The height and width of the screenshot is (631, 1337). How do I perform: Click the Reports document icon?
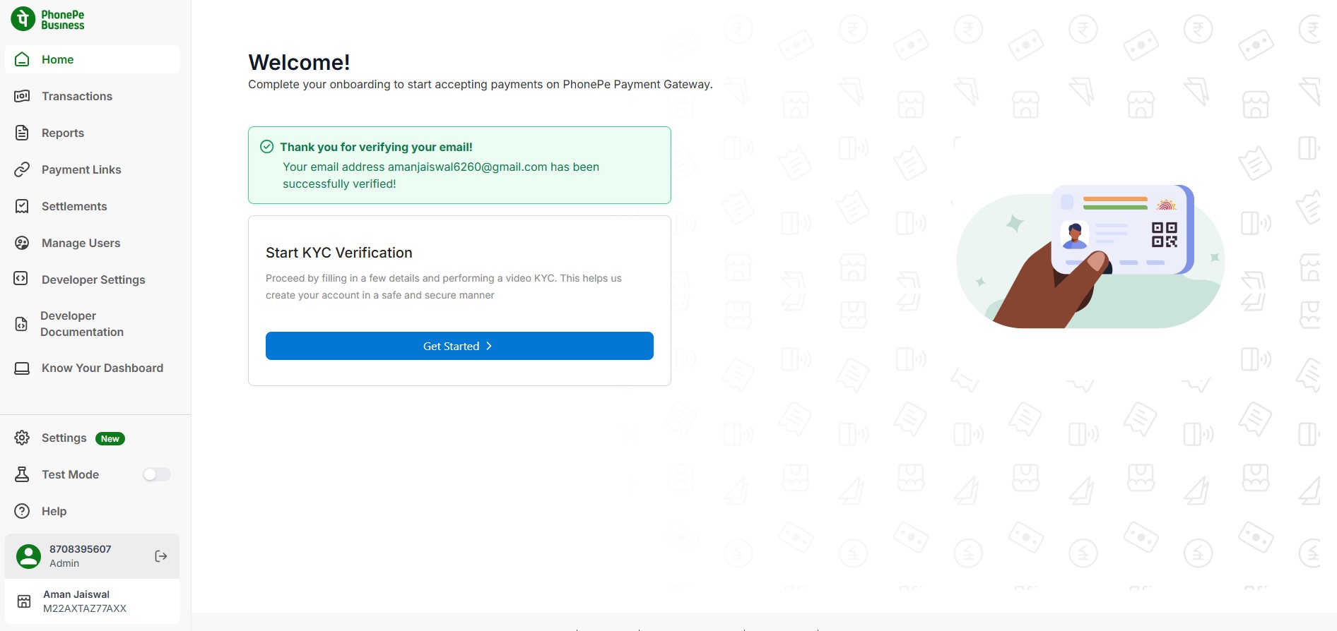[x=23, y=133]
